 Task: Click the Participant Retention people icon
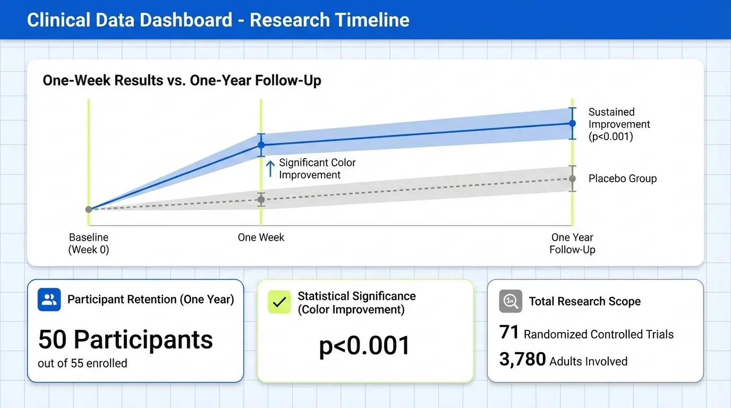click(49, 300)
